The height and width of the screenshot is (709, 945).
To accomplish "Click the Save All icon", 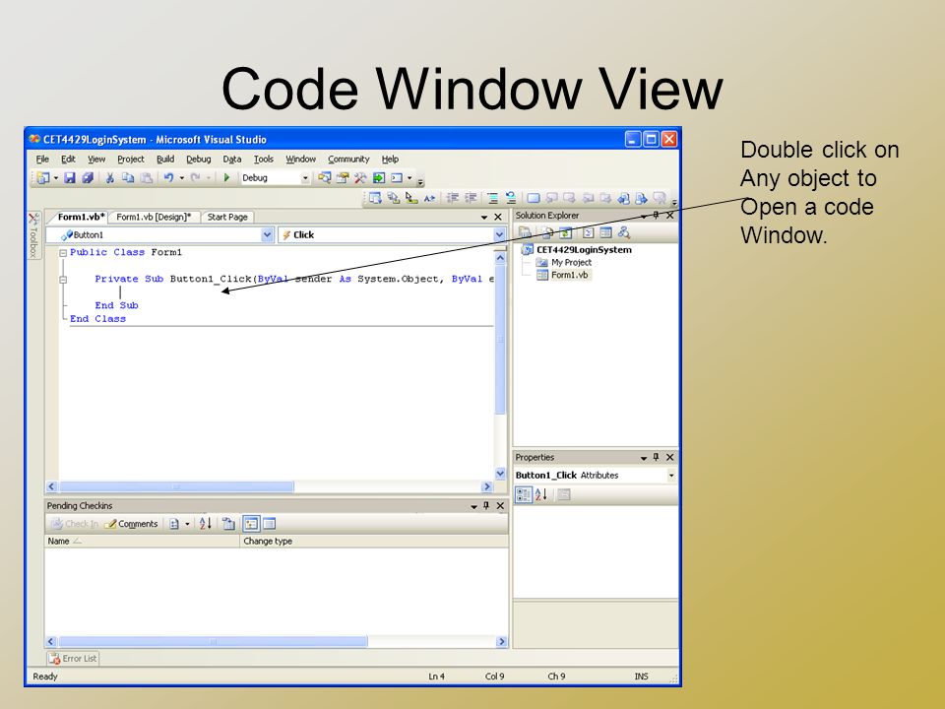I will click(x=88, y=178).
